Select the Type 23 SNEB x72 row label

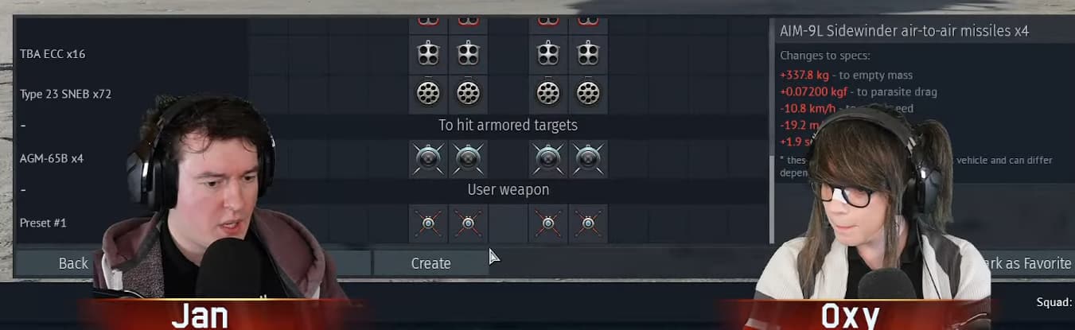[65, 94]
